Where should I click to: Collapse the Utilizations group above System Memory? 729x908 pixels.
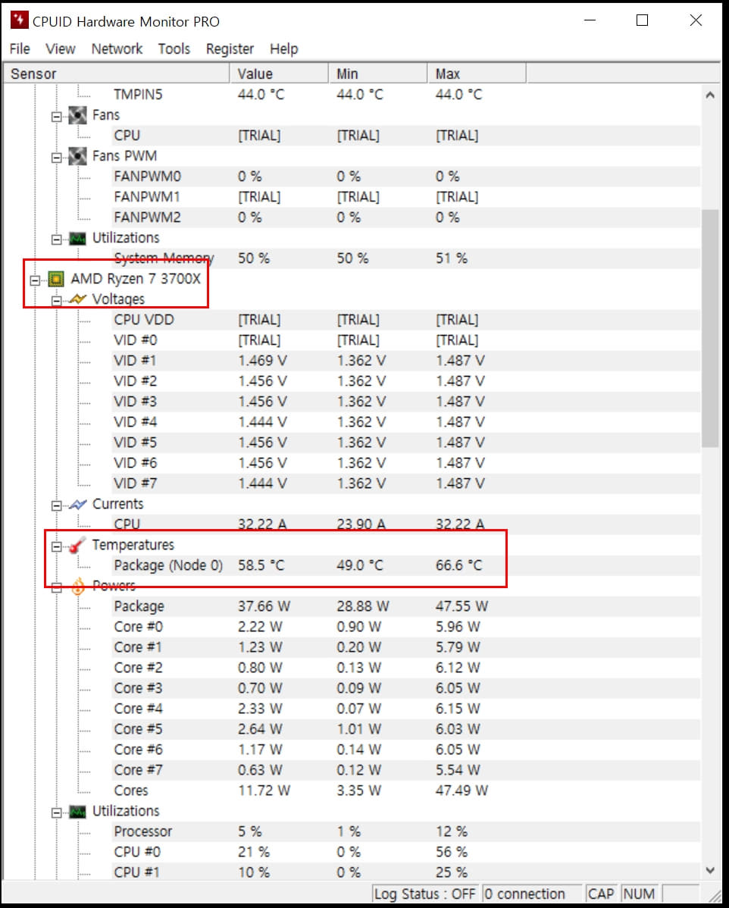(56, 240)
